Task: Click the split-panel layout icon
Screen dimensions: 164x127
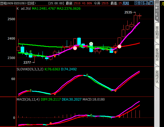Action: (x=146, y=3)
